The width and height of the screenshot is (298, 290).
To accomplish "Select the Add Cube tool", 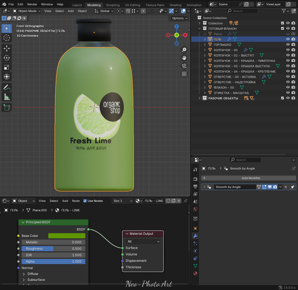I will [7, 108].
